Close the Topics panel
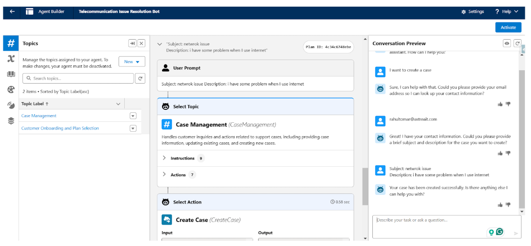This screenshot has height=246, width=531. tap(141, 43)
